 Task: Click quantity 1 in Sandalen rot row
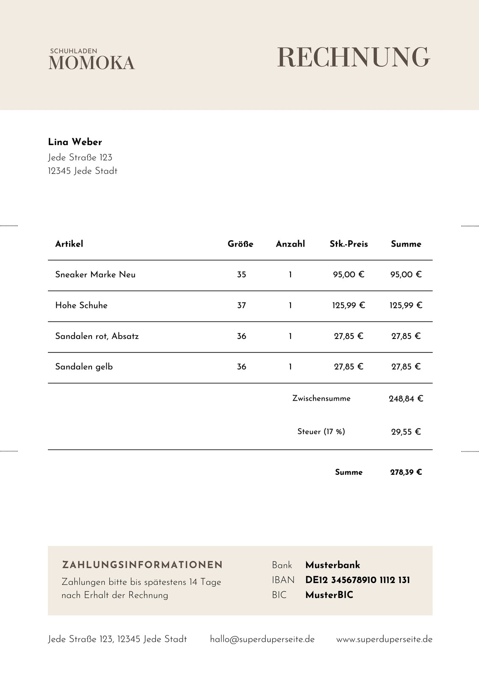click(290, 336)
